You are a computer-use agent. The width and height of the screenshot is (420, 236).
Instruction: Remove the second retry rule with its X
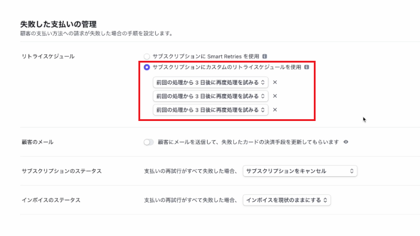tap(275, 96)
